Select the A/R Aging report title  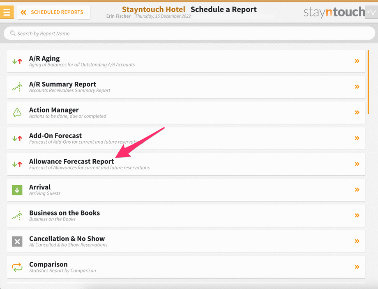[44, 59]
